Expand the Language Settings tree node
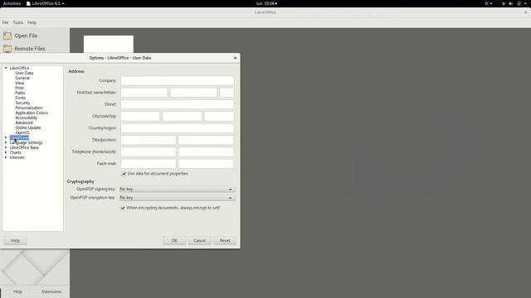This screenshot has height=298, width=531. tap(6, 142)
